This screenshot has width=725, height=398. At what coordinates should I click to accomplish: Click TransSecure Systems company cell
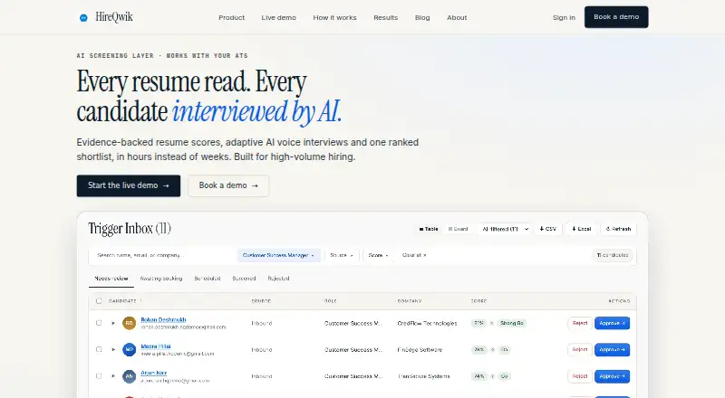[x=423, y=376]
